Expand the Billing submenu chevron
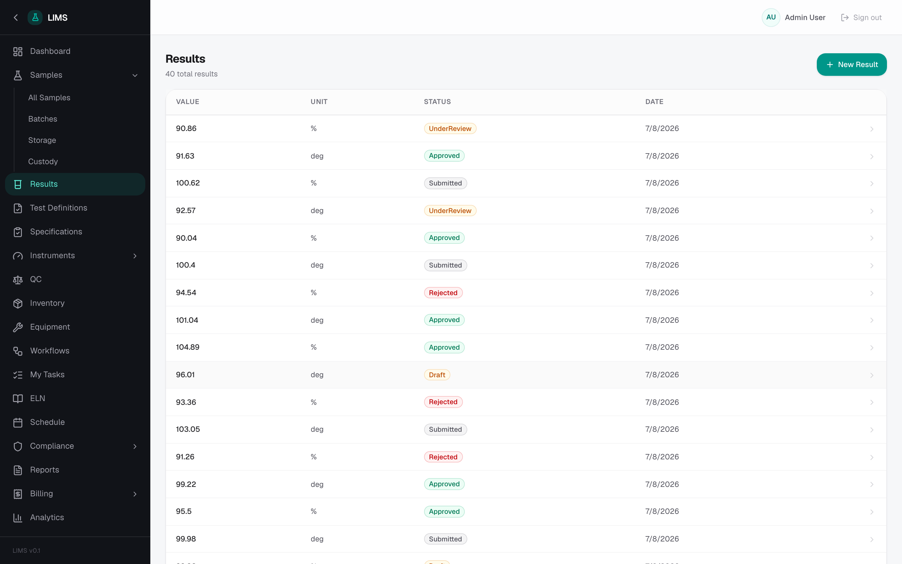This screenshot has width=902, height=564. click(135, 494)
